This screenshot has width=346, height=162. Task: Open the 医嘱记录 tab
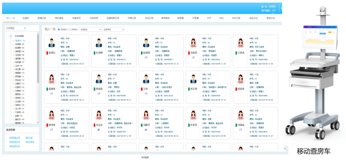tap(42, 18)
